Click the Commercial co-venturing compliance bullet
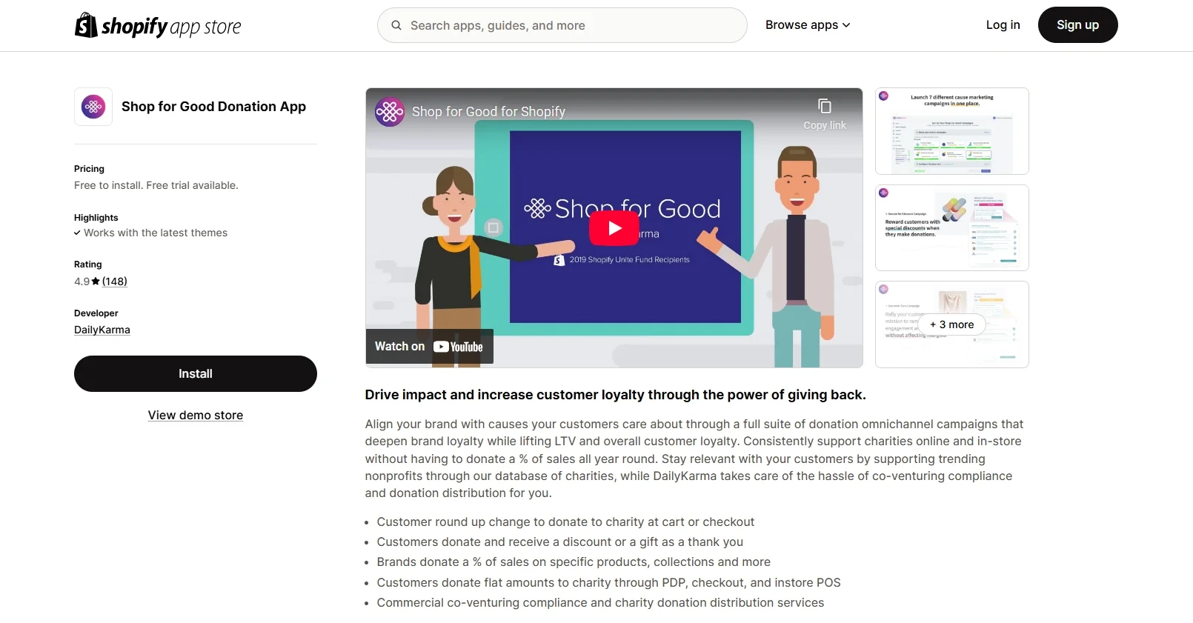Image resolution: width=1193 pixels, height=623 pixels. 600,603
